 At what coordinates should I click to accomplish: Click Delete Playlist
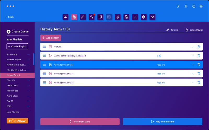[x=194, y=30]
